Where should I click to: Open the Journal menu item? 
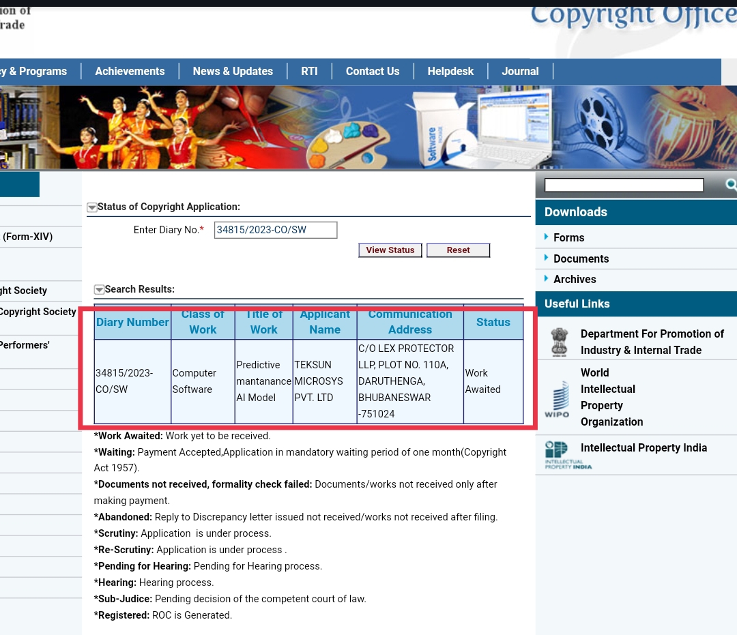(520, 71)
